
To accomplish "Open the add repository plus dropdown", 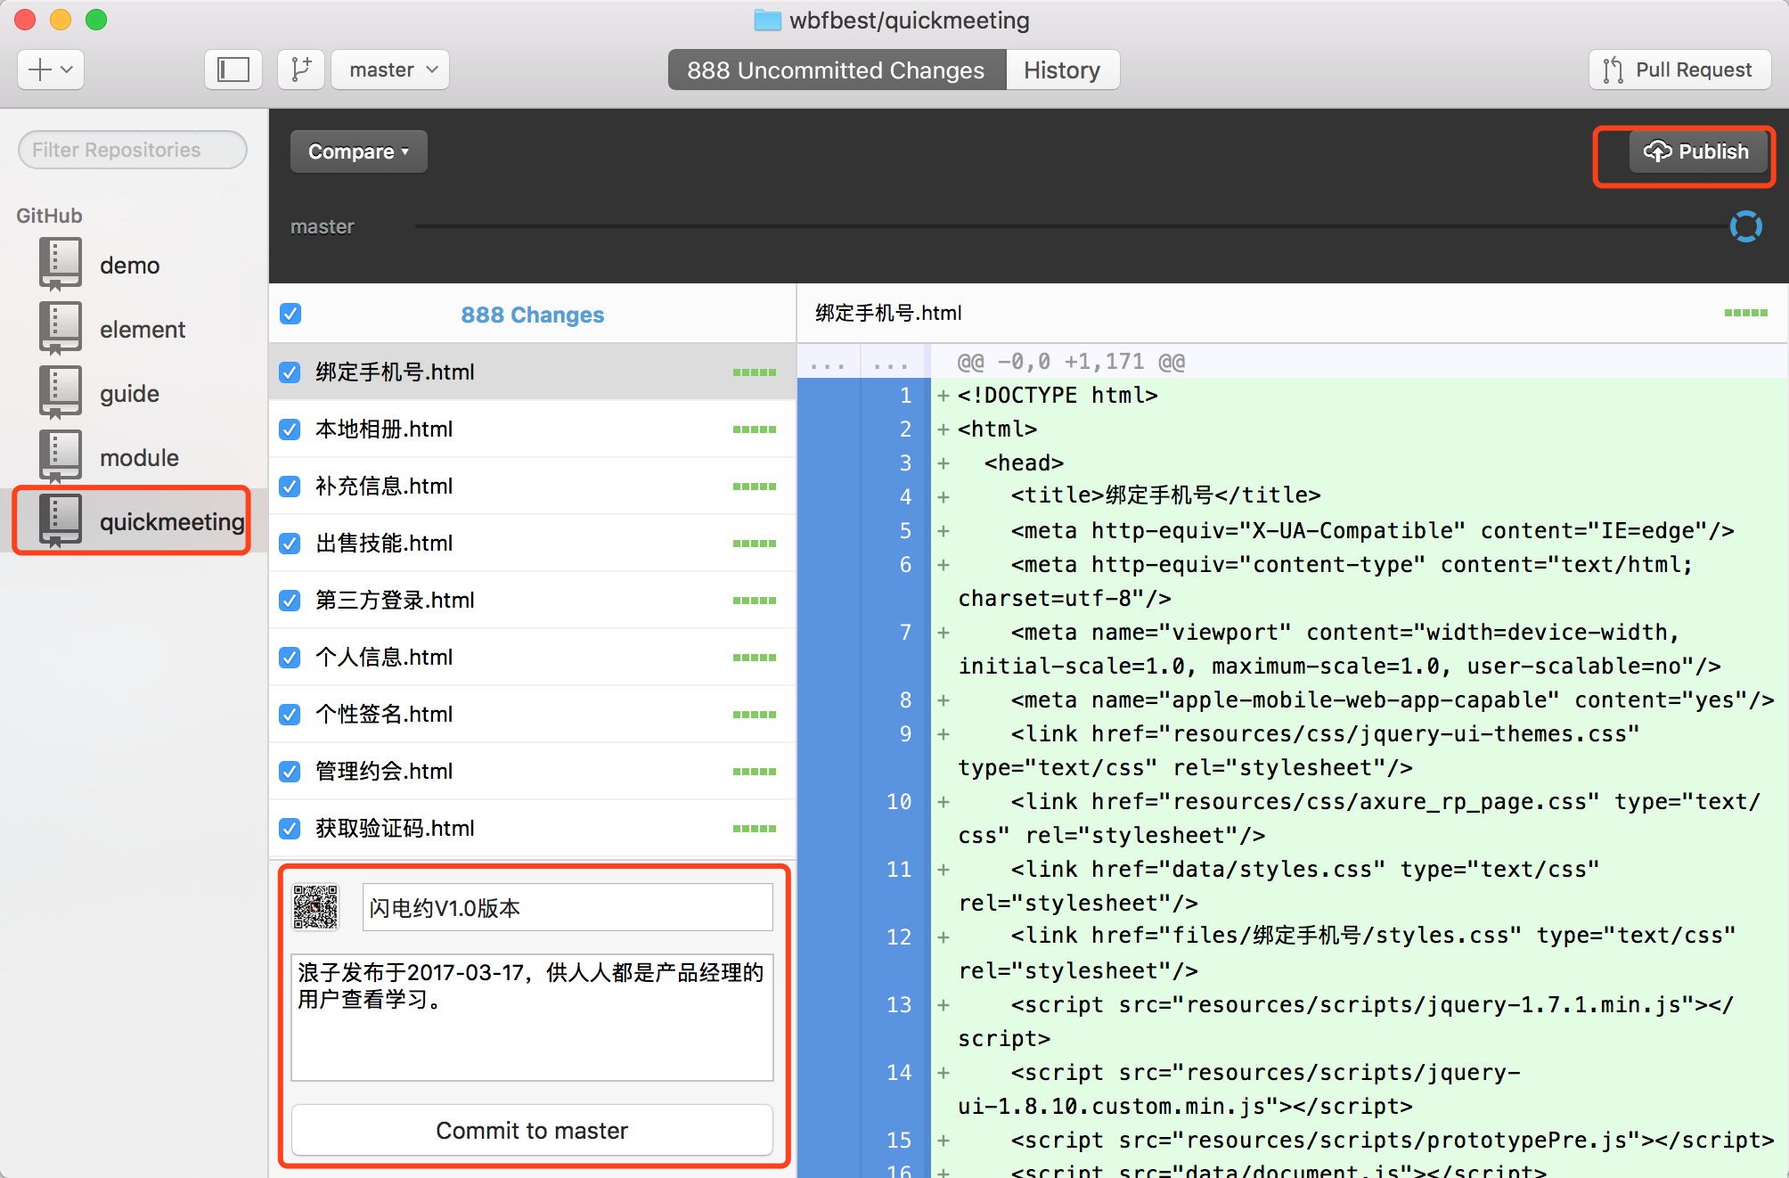I will pos(51,70).
